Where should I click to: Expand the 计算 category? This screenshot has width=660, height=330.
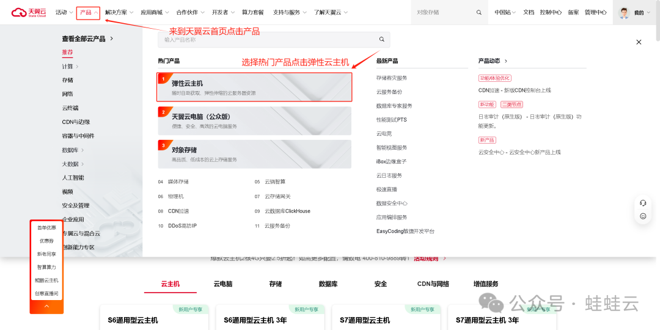[70, 66]
